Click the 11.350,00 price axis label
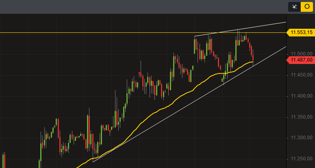The image size is (315, 168). point(301,117)
